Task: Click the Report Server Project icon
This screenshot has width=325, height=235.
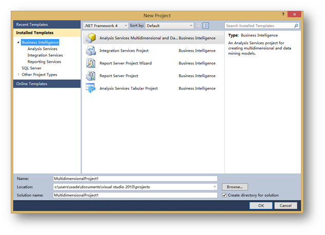Action: tap(91, 76)
